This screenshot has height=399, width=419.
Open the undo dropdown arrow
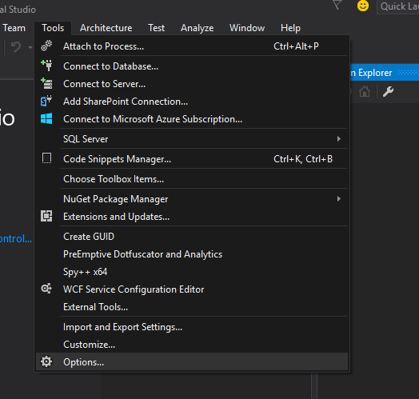pyautogui.click(x=30, y=47)
